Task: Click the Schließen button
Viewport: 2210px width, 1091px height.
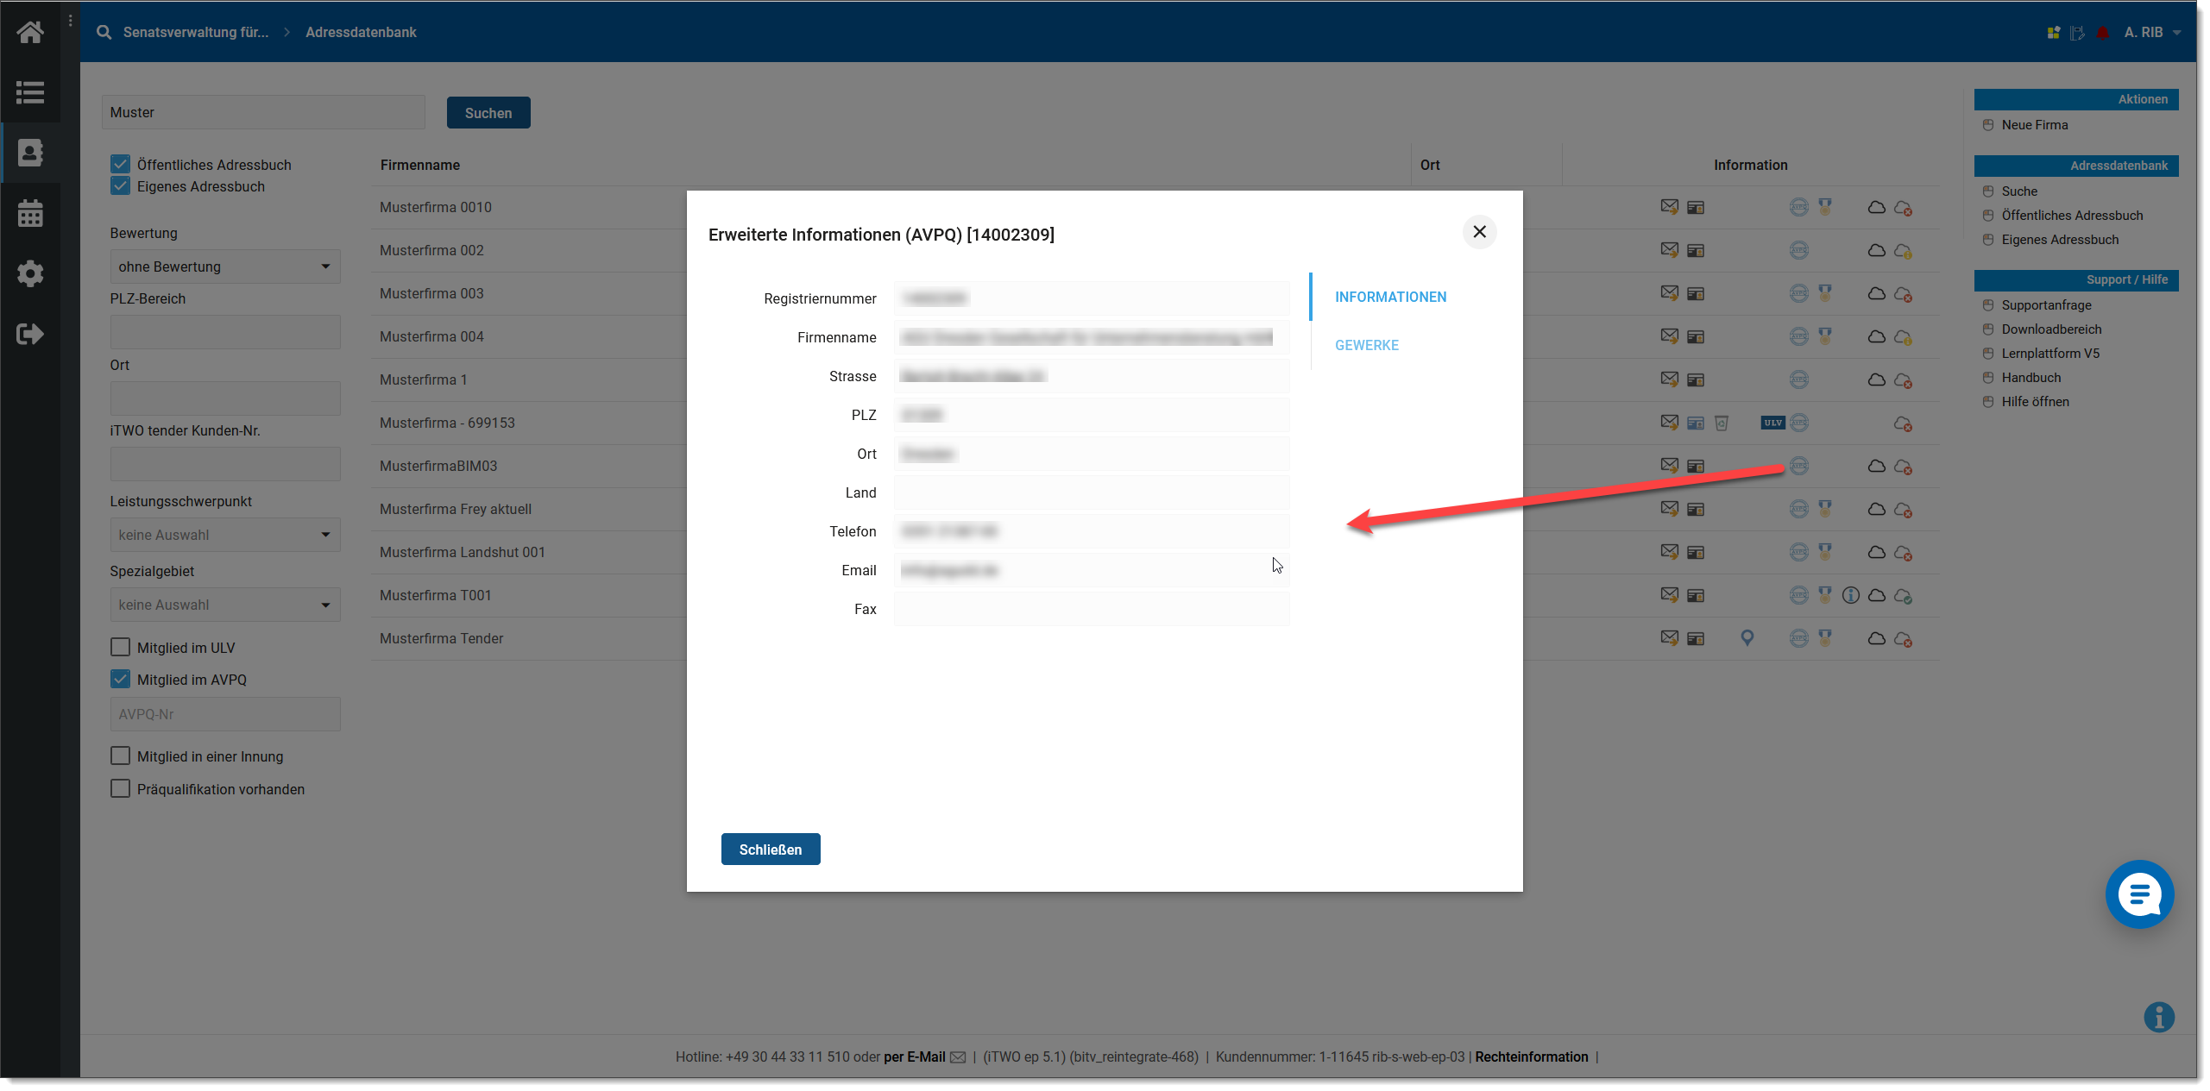Action: pos(770,850)
